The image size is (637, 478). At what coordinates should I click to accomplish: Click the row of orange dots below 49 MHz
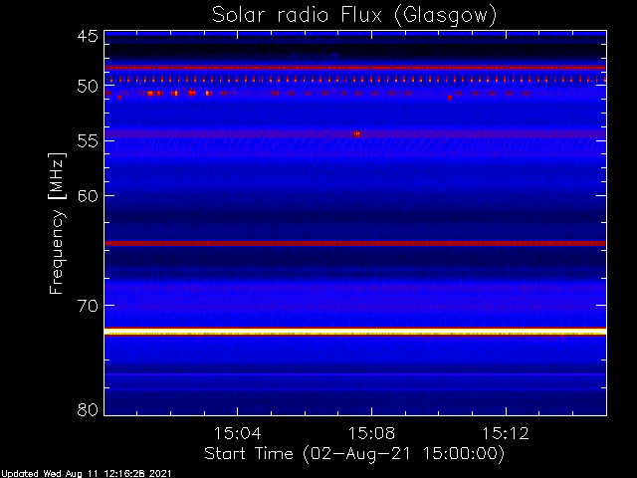pyautogui.click(x=355, y=80)
